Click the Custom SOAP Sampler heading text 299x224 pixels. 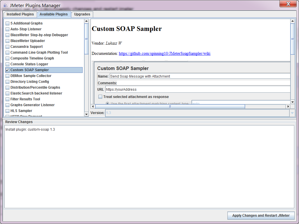[127, 29]
